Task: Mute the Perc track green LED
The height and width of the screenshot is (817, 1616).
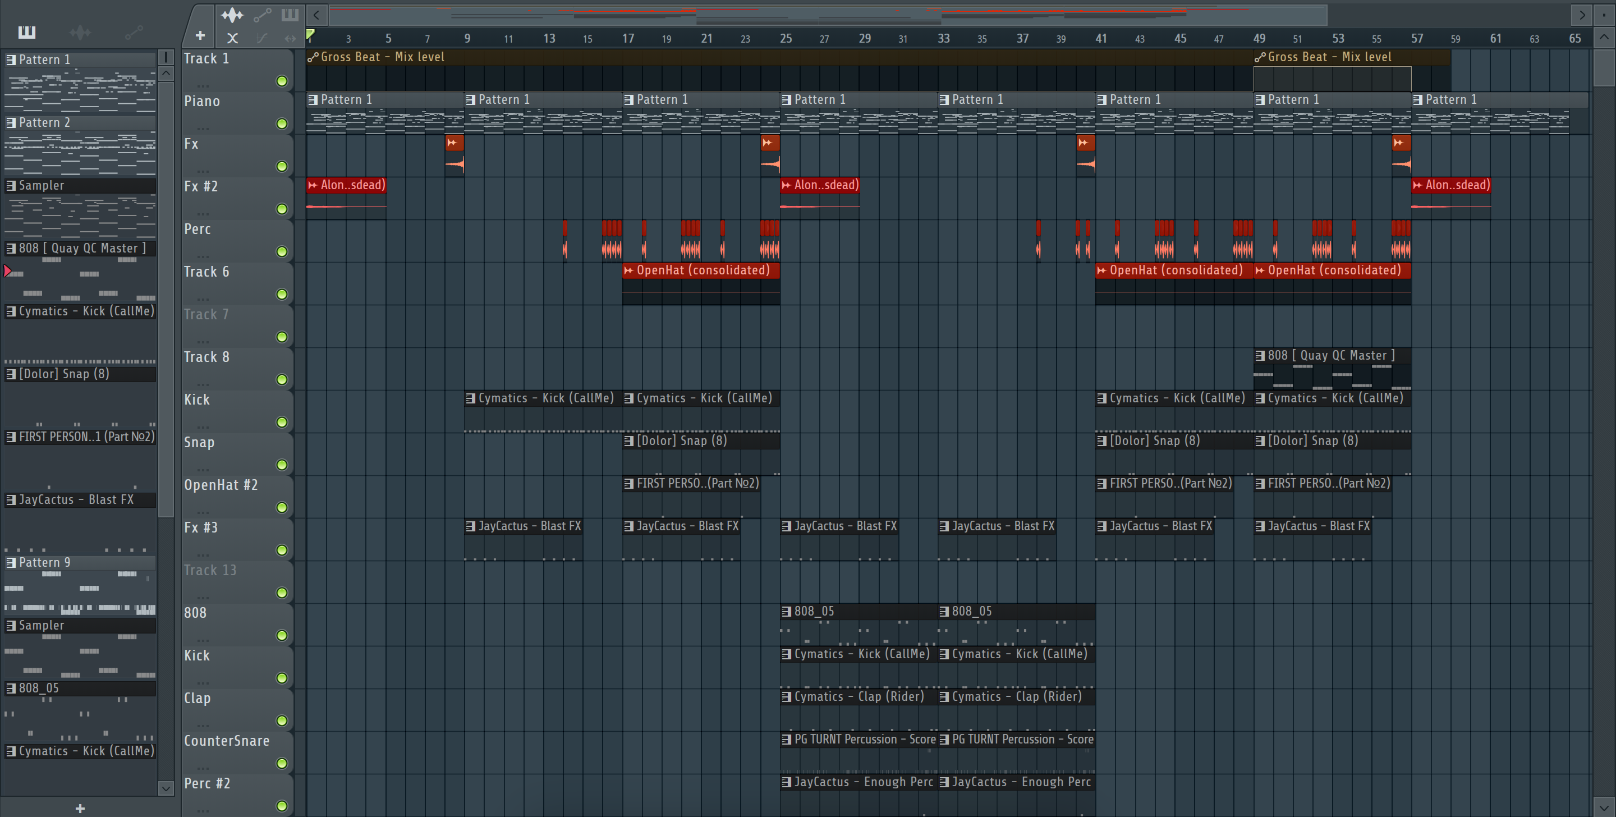Action: 282,251
